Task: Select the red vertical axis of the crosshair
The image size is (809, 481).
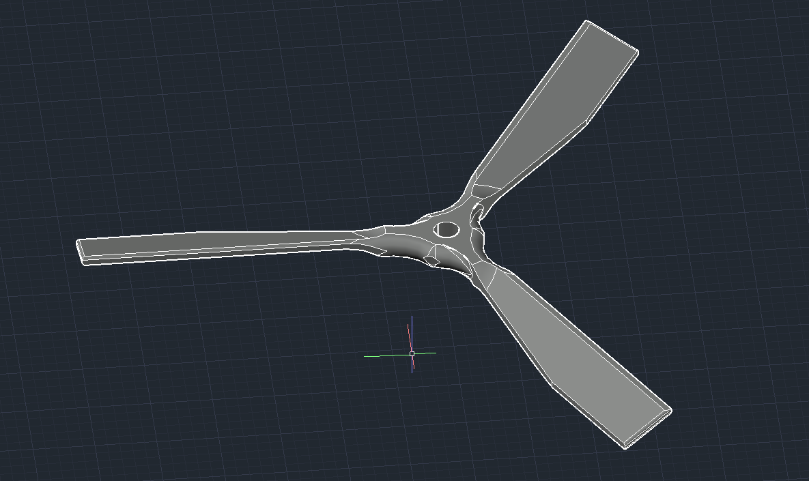Action: (x=409, y=334)
